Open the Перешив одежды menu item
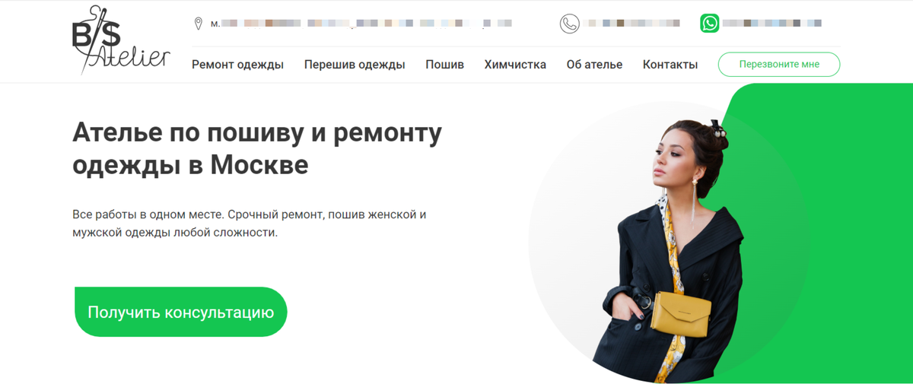This screenshot has height=384, width=913. pos(355,65)
